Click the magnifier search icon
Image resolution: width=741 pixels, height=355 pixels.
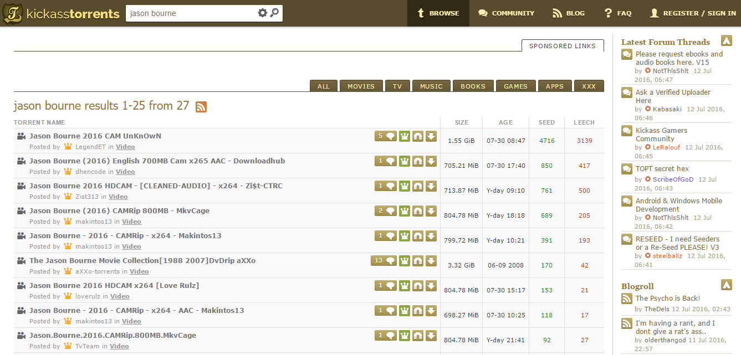click(x=274, y=13)
